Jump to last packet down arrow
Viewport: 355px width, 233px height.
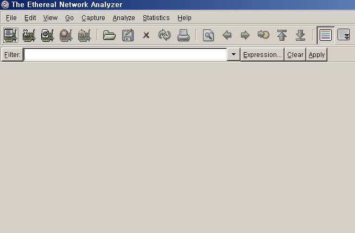[x=300, y=35]
